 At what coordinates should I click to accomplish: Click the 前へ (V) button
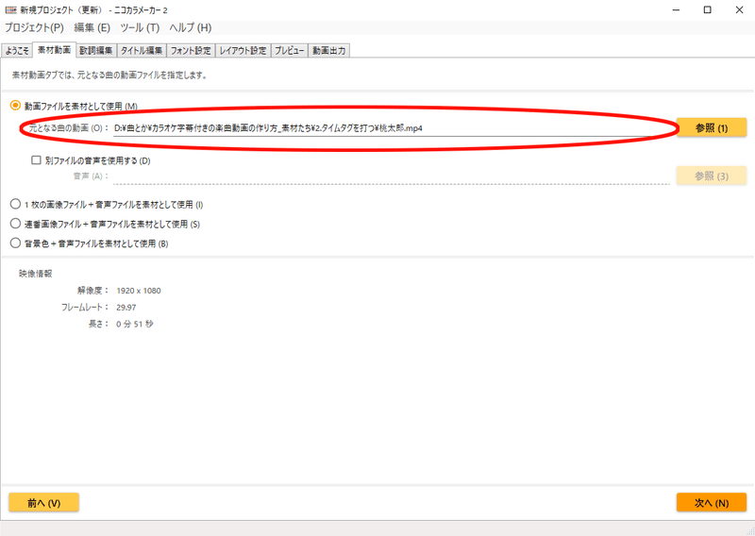pos(43,503)
